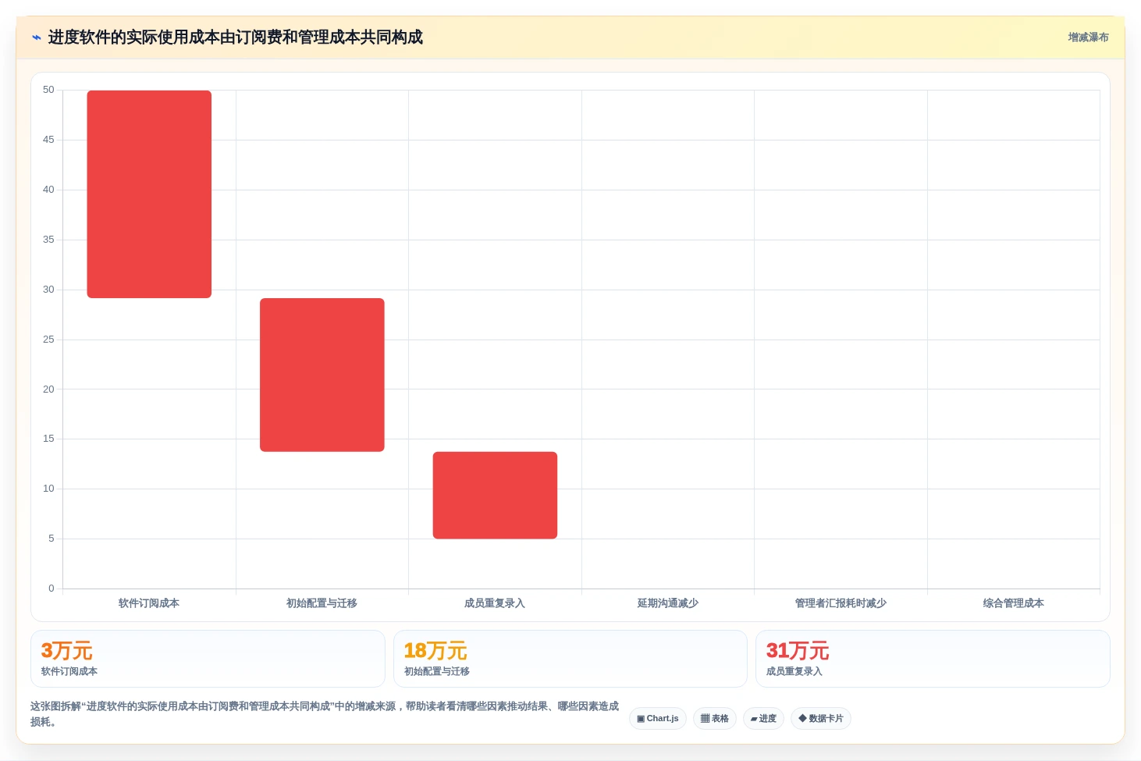Click the 成员重复录入 red waterfall bar
Image resolution: width=1141 pixels, height=761 pixels.
point(495,495)
